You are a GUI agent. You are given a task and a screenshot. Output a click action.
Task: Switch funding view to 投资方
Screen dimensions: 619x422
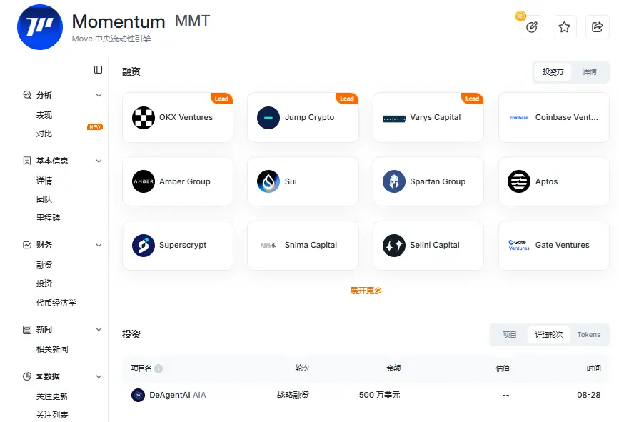coord(553,72)
